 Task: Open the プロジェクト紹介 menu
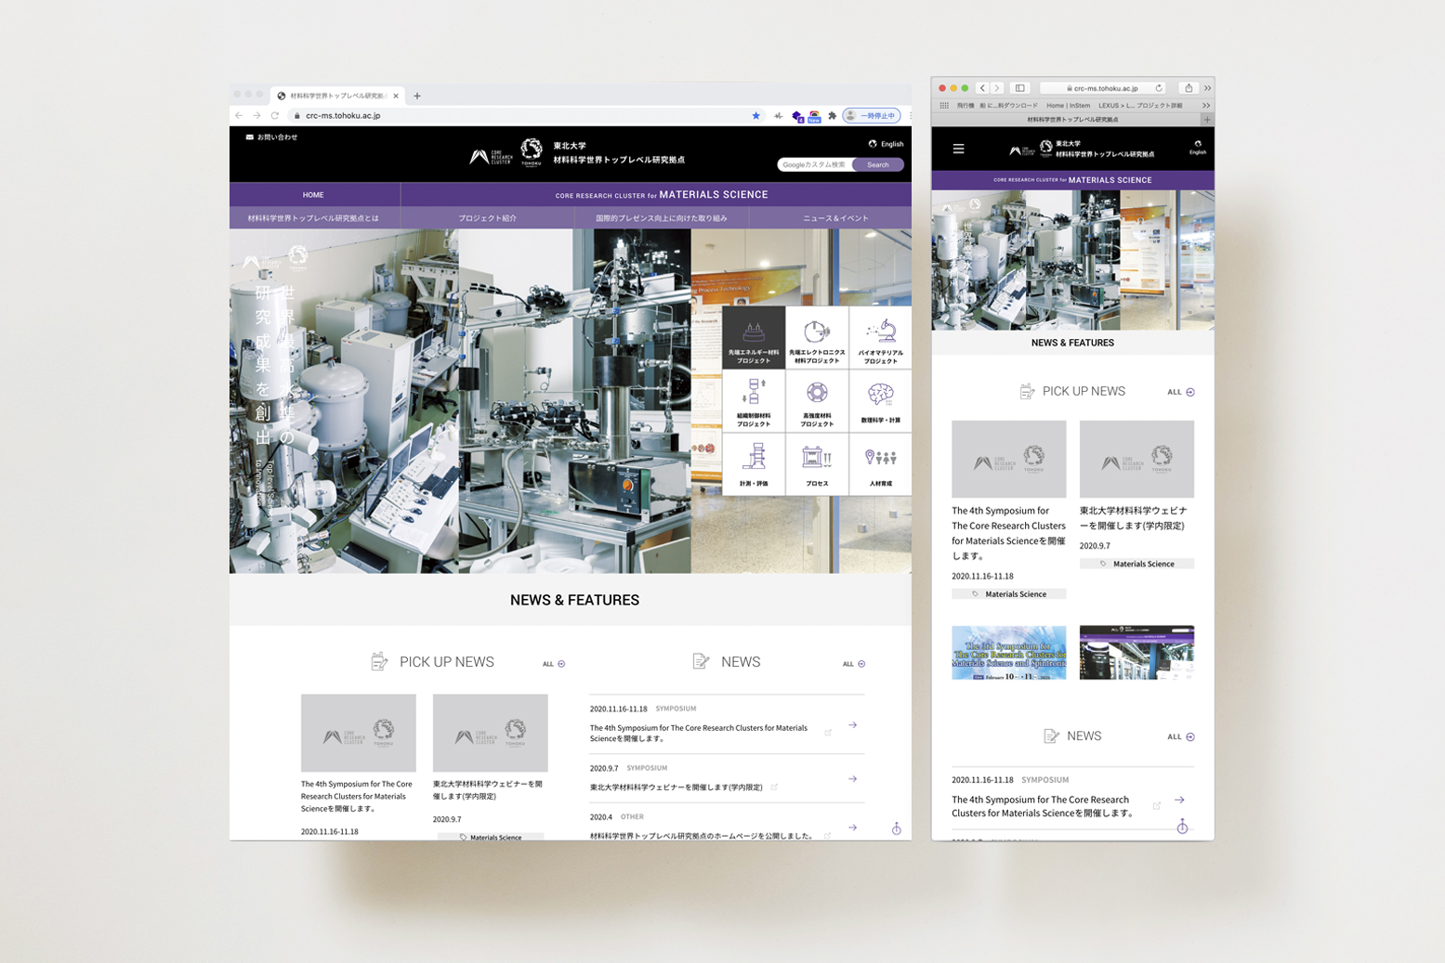coord(487,218)
